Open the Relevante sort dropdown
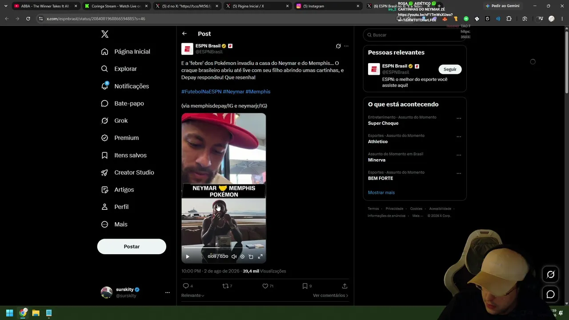The height and width of the screenshot is (320, 569). pos(193,296)
